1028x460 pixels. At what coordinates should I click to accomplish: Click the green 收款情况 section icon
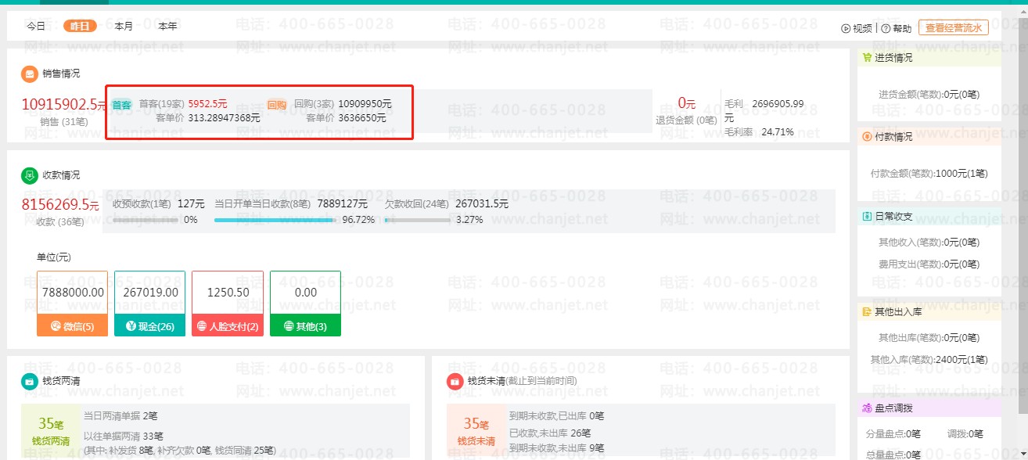click(30, 175)
